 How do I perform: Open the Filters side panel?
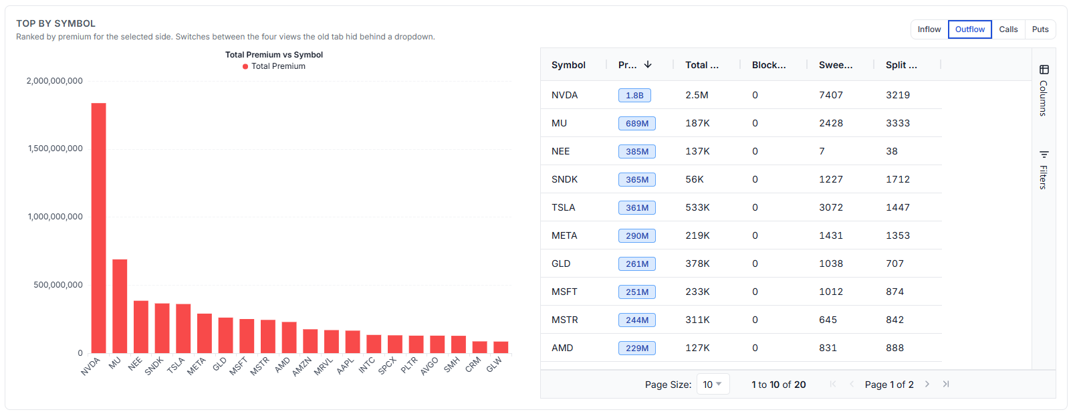pyautogui.click(x=1044, y=170)
